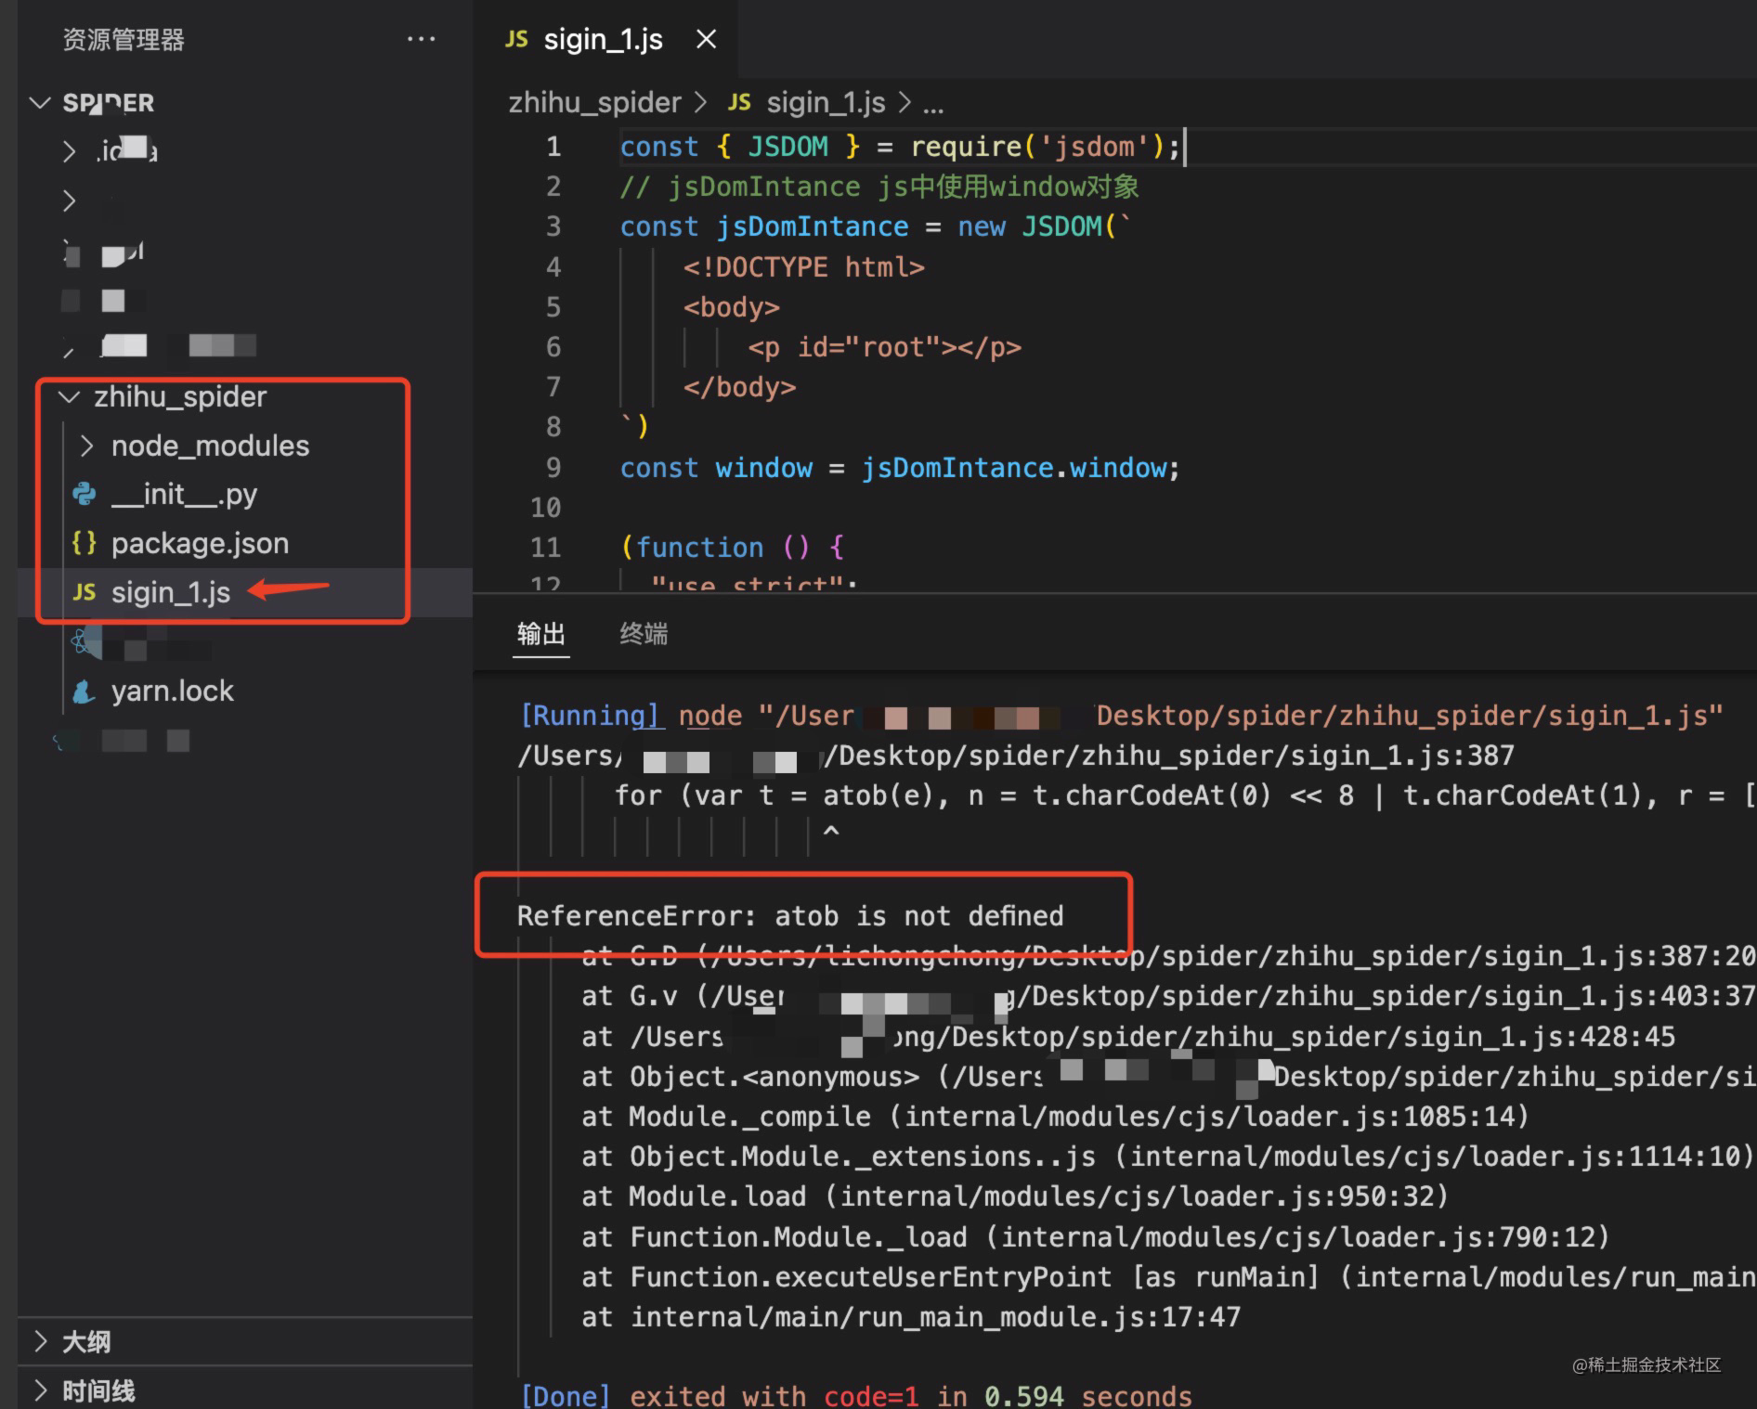
Task: Open the explorer more actions ellipsis
Action: [x=421, y=39]
